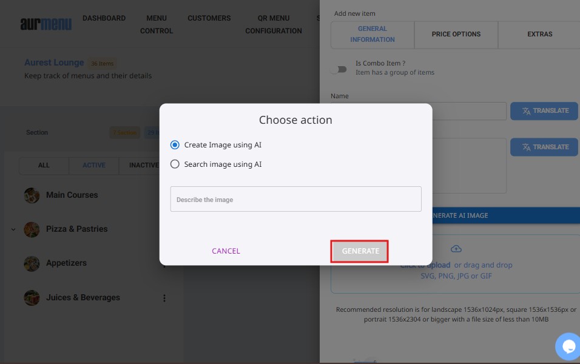Select Search image using AI option
Viewport: 580px width, 364px height.
[175, 164]
